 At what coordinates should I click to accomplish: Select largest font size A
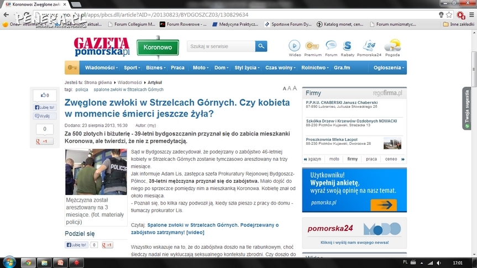(x=295, y=88)
